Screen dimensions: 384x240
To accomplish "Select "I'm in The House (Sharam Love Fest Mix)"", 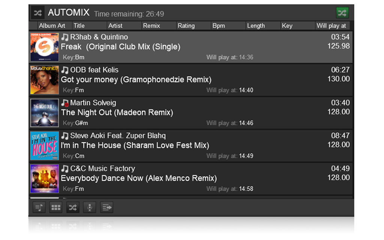I will click(x=135, y=145).
